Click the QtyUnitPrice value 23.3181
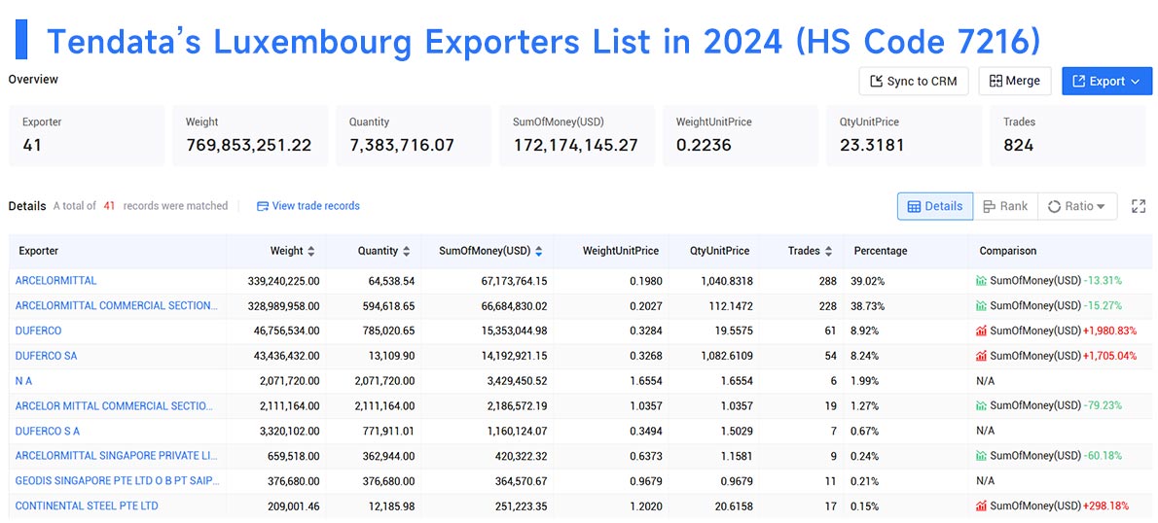The width and height of the screenshot is (1158, 523). [x=872, y=145]
